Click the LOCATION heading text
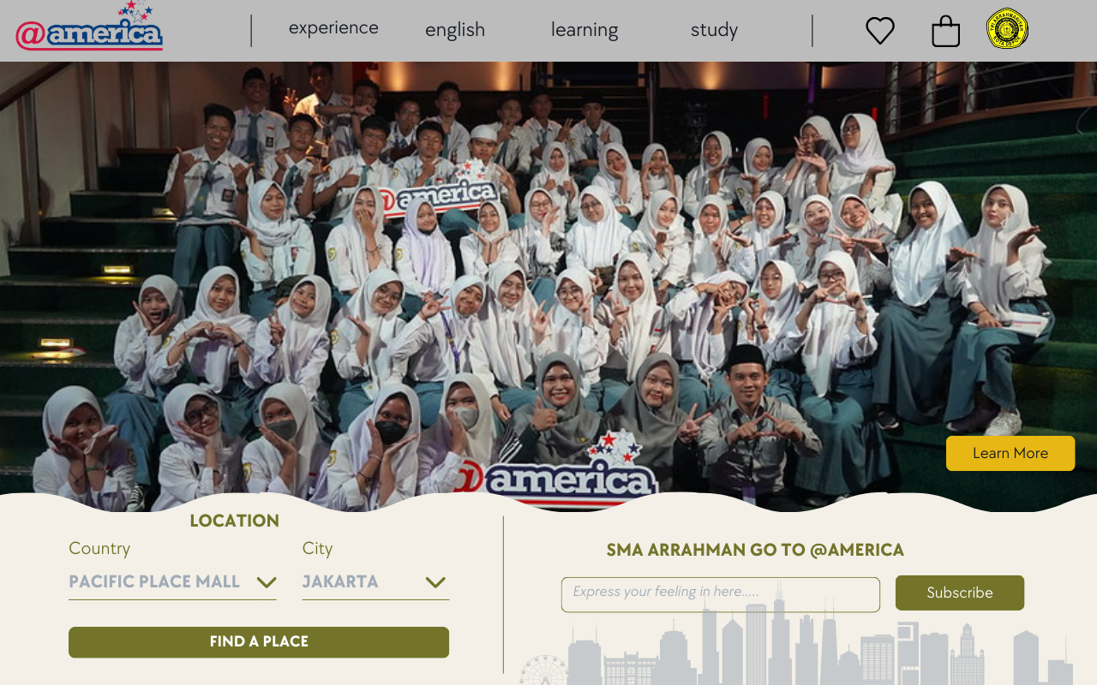 (x=234, y=521)
